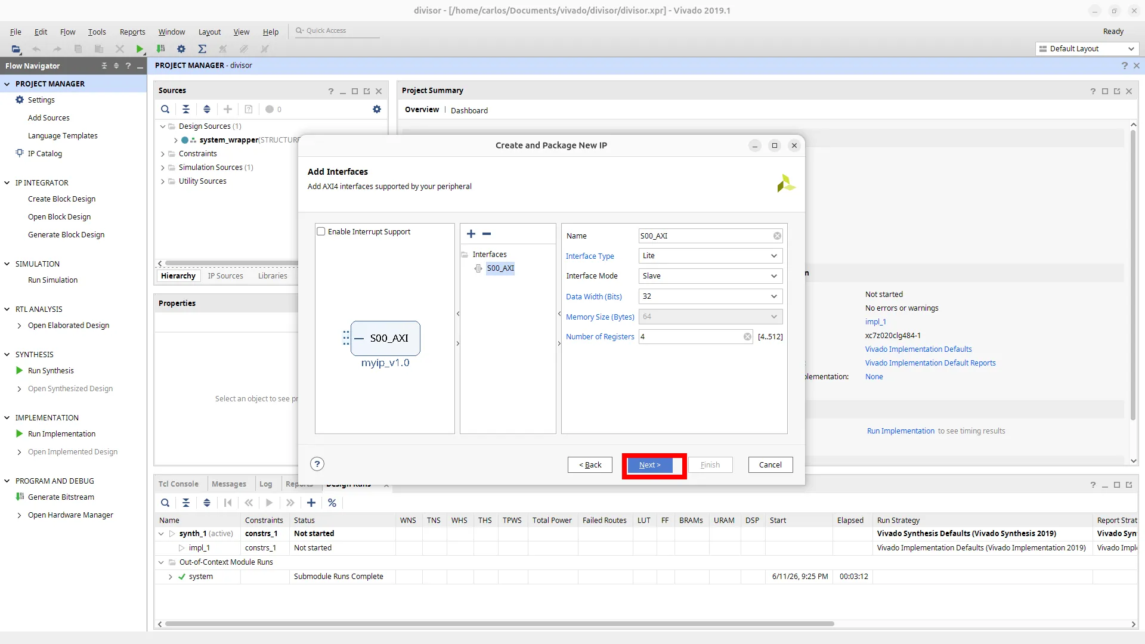
Task: Remove interface with the minus icon
Action: [487, 234]
